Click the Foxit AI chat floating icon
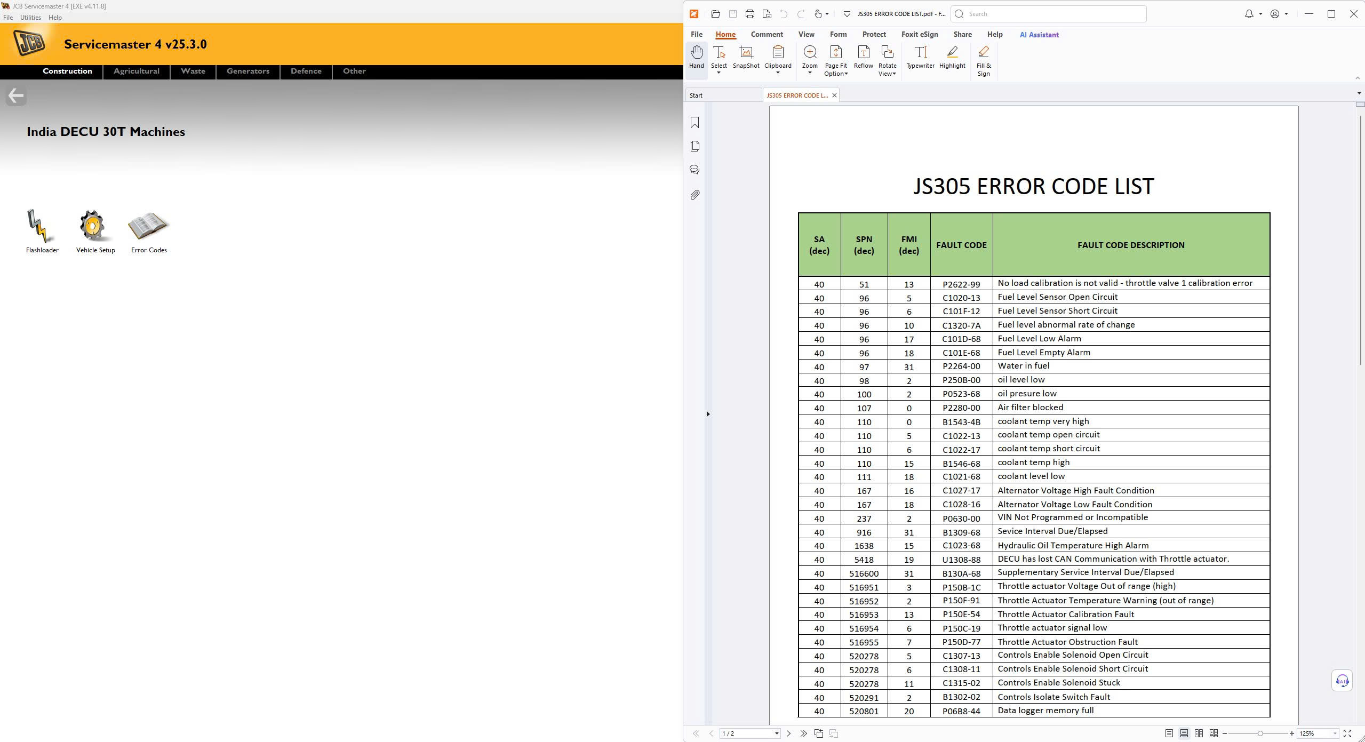This screenshot has height=742, width=1365. point(1342,681)
